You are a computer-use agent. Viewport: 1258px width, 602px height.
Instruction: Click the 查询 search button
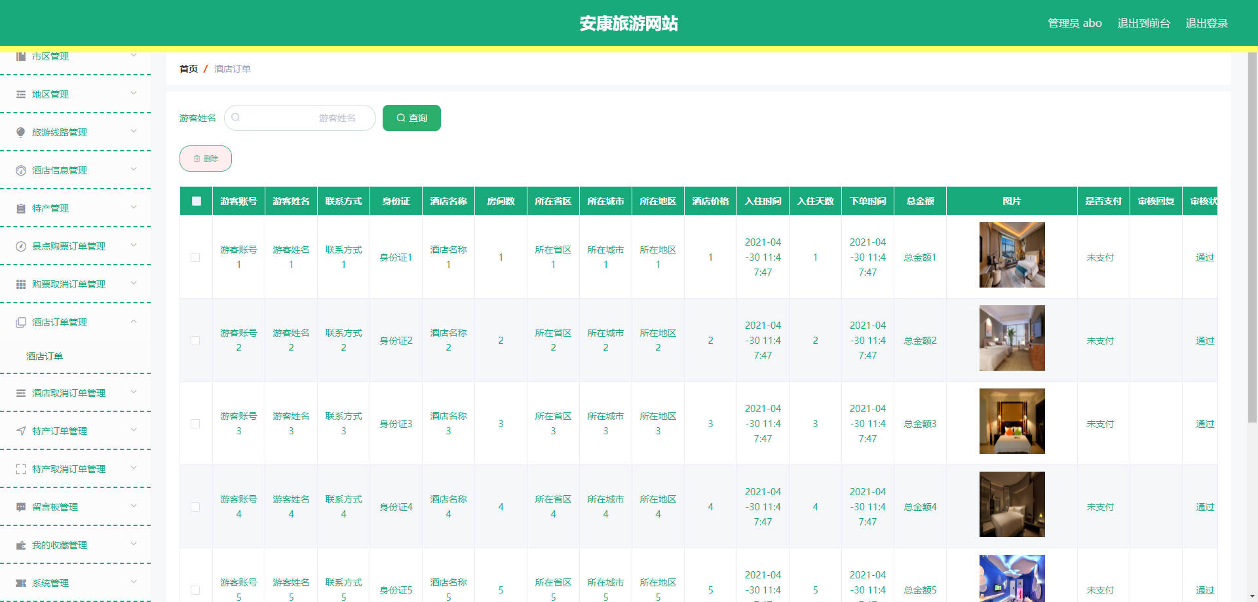(x=411, y=118)
